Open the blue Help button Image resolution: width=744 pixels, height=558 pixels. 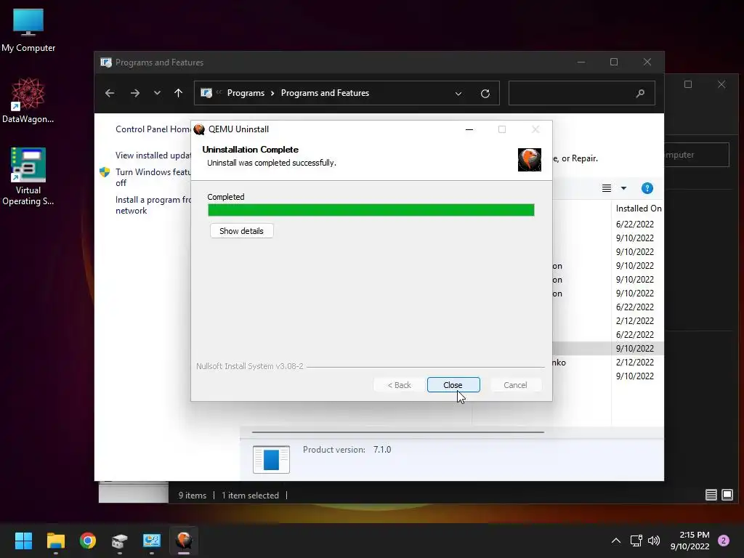click(647, 188)
